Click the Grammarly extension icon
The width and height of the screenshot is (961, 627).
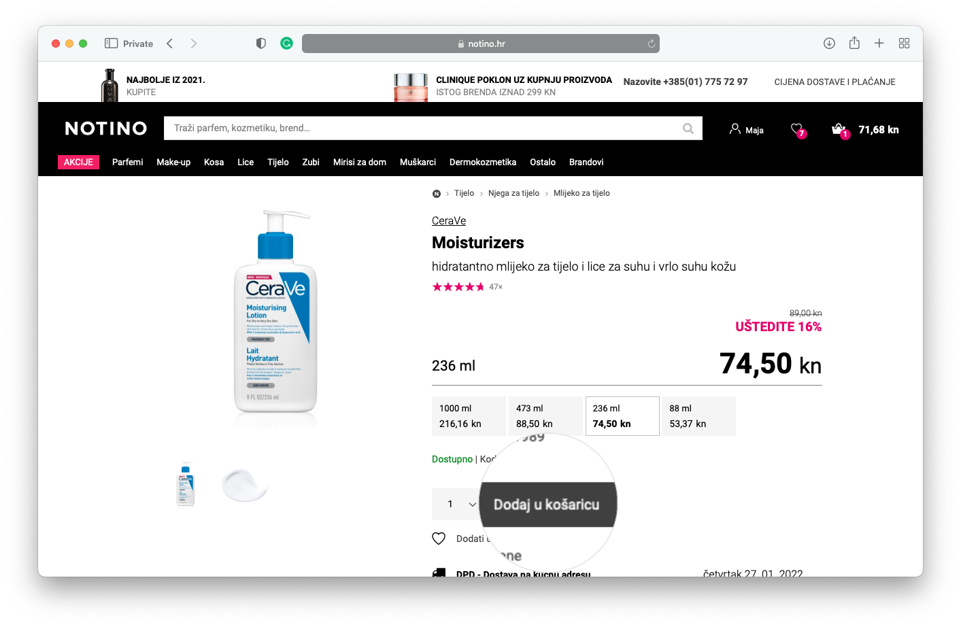click(x=287, y=44)
